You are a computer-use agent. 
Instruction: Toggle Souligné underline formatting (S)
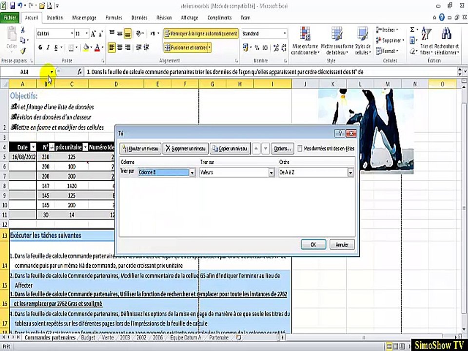click(x=56, y=47)
